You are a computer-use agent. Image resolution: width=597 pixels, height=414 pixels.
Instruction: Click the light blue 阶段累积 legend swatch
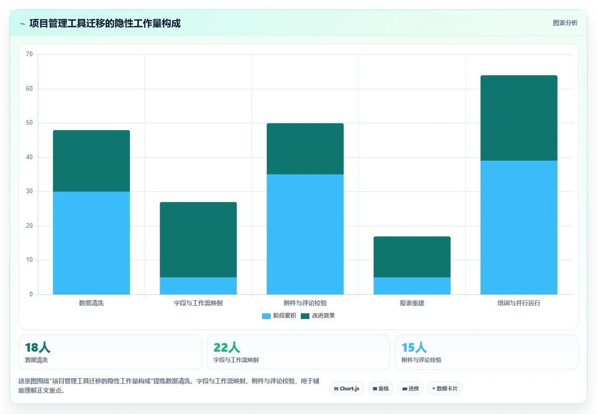(x=266, y=316)
